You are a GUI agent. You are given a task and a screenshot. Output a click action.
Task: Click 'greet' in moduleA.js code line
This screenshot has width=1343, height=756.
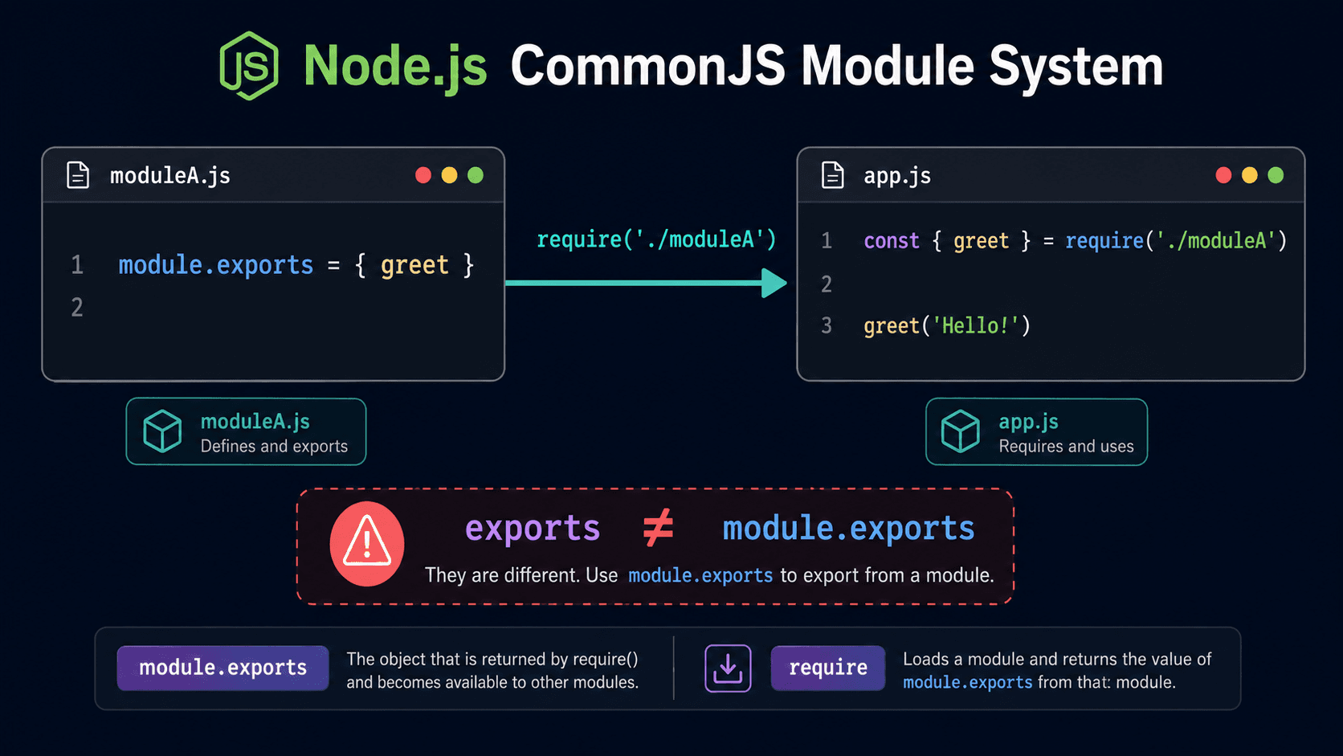click(414, 265)
